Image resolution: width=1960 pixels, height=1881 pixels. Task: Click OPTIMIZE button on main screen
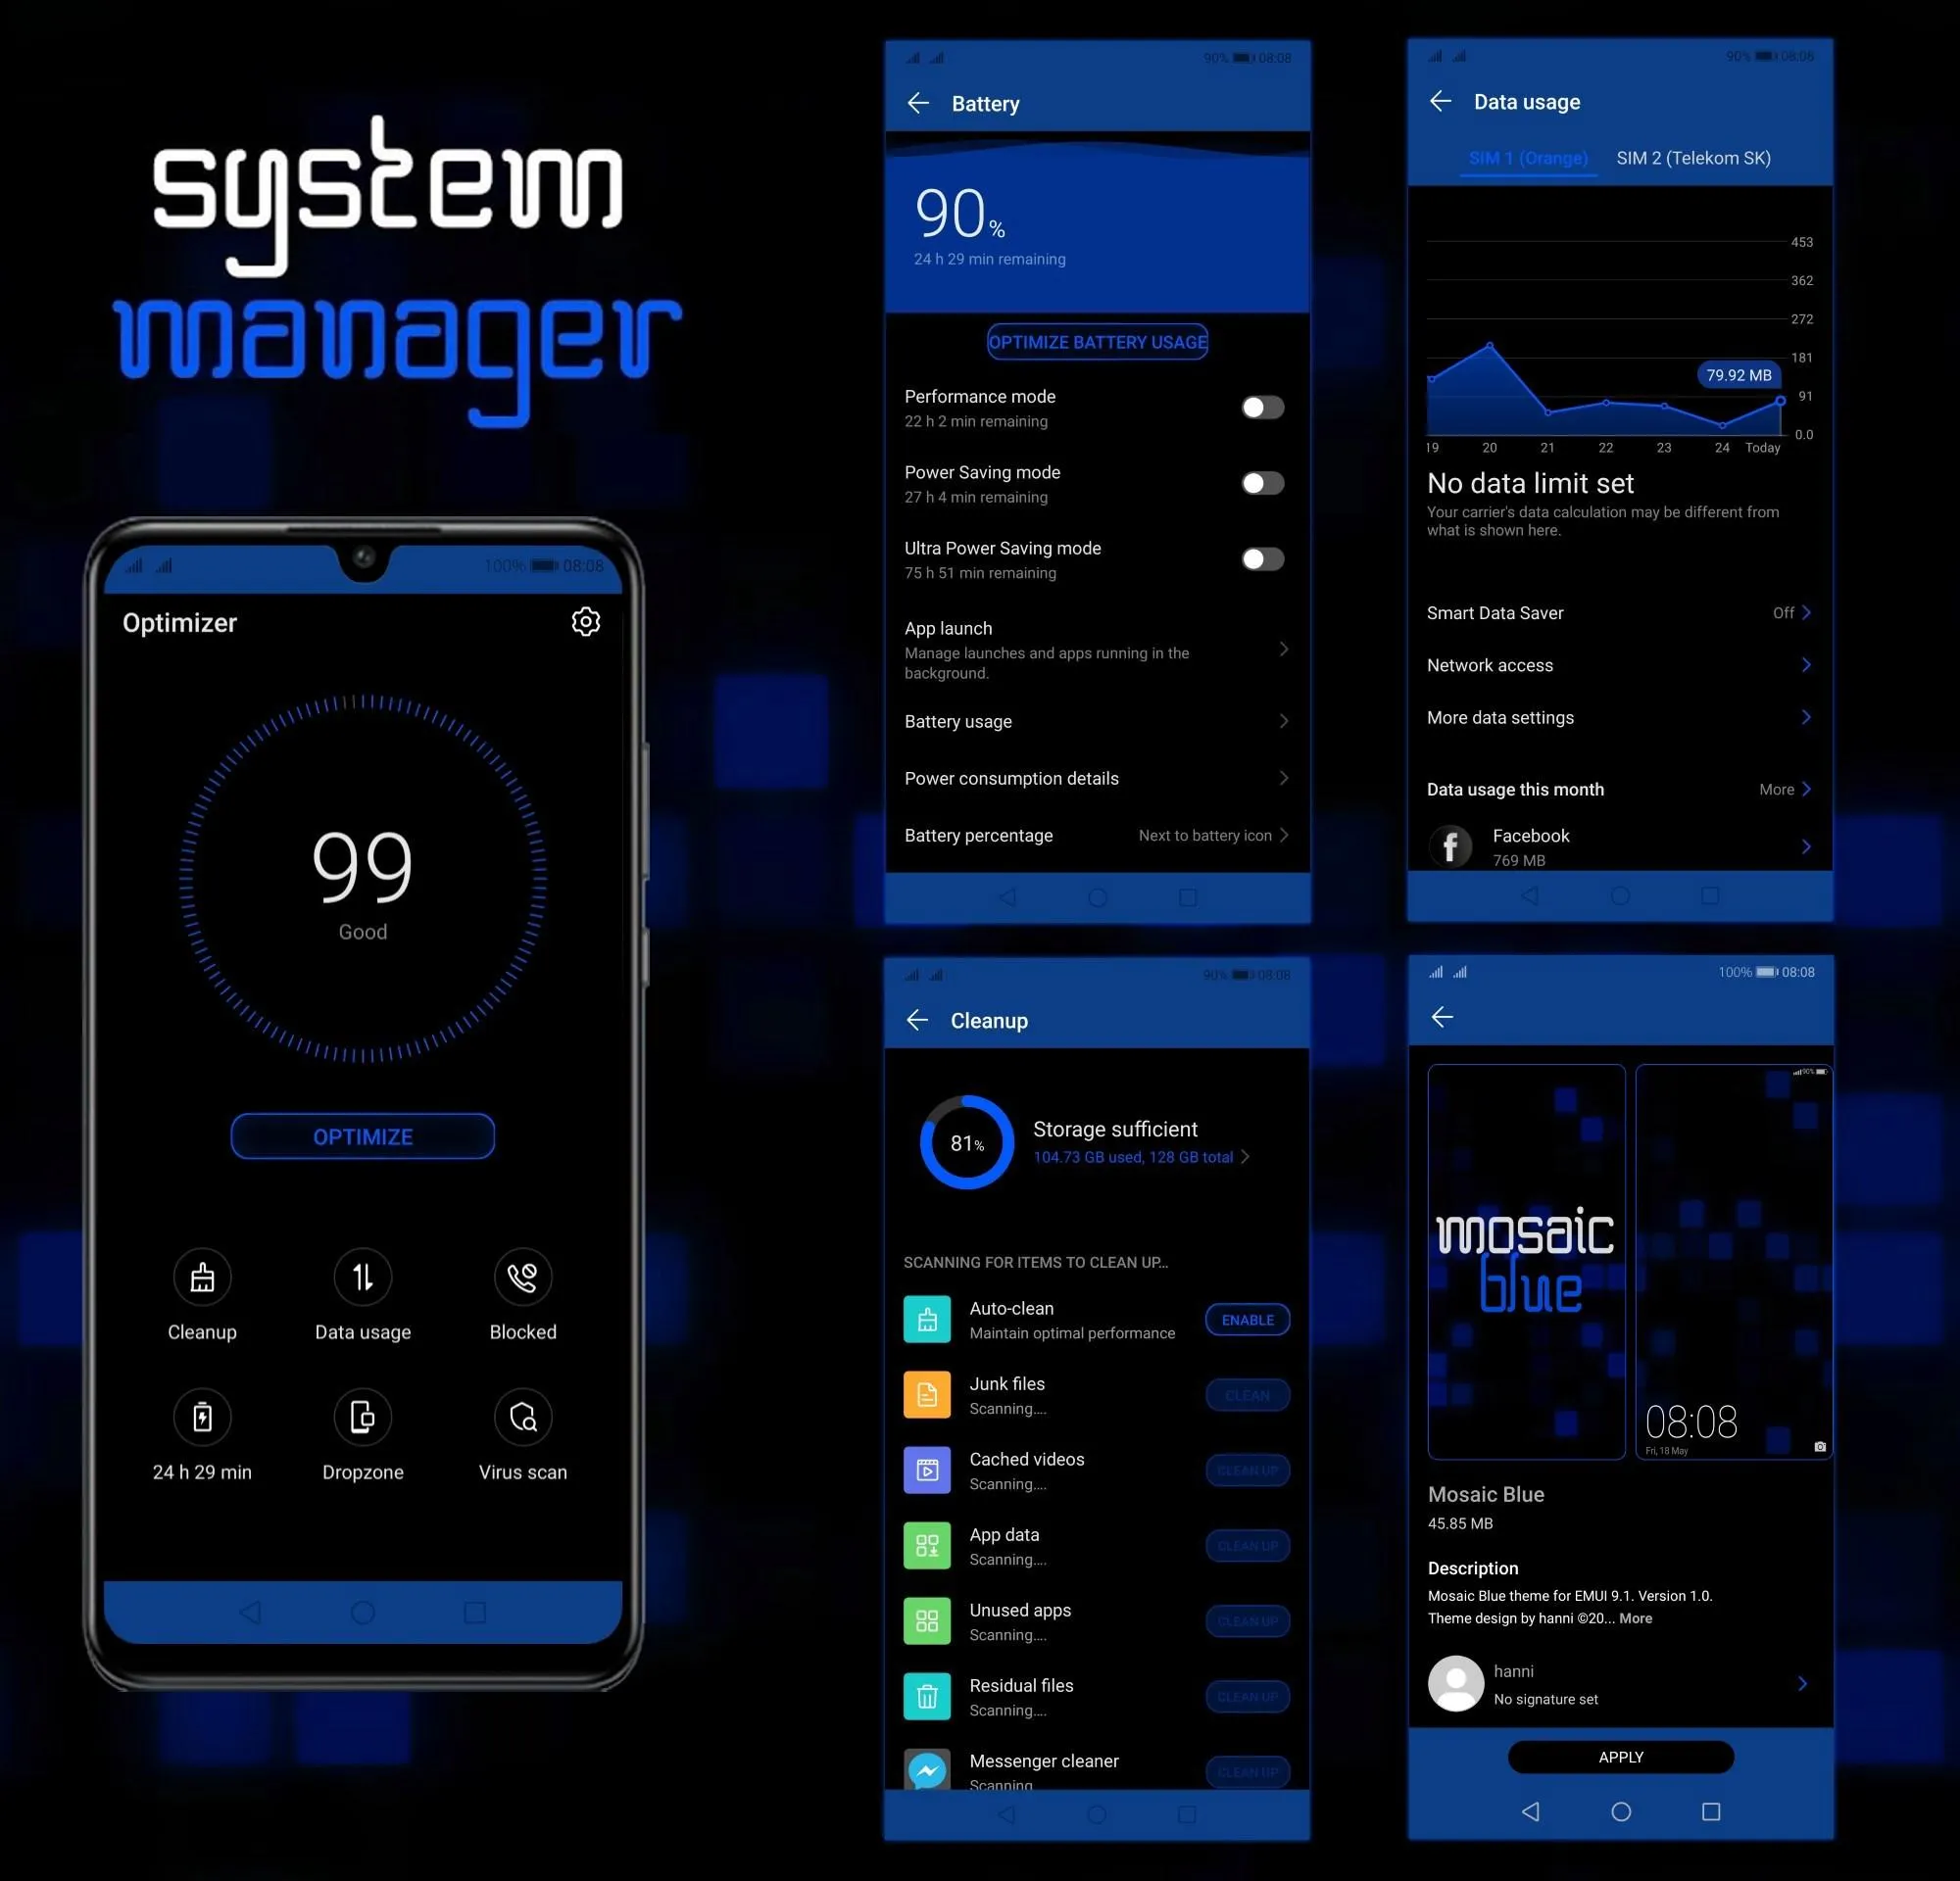(x=361, y=1135)
